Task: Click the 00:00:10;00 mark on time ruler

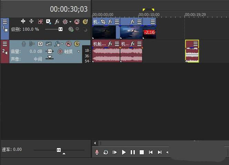Action: click(149, 14)
